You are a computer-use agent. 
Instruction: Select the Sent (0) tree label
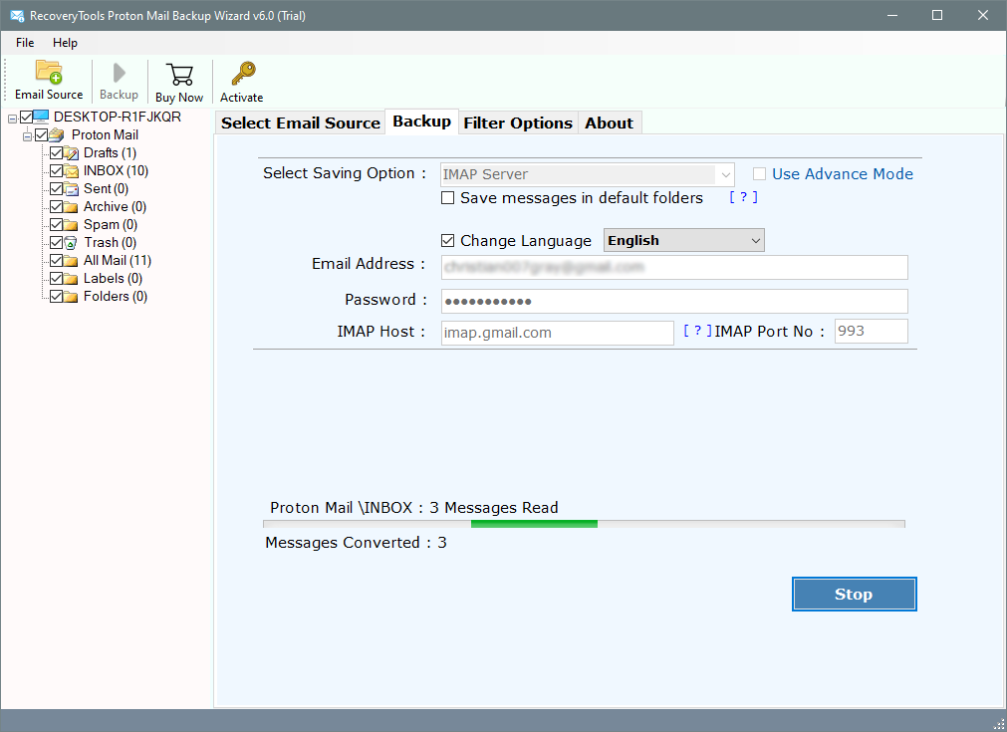point(106,189)
